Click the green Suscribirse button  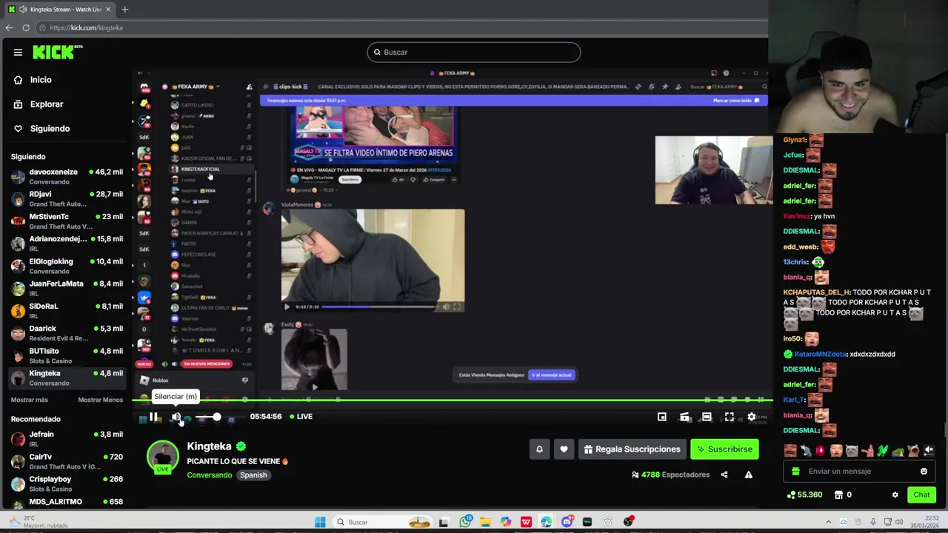coord(724,449)
